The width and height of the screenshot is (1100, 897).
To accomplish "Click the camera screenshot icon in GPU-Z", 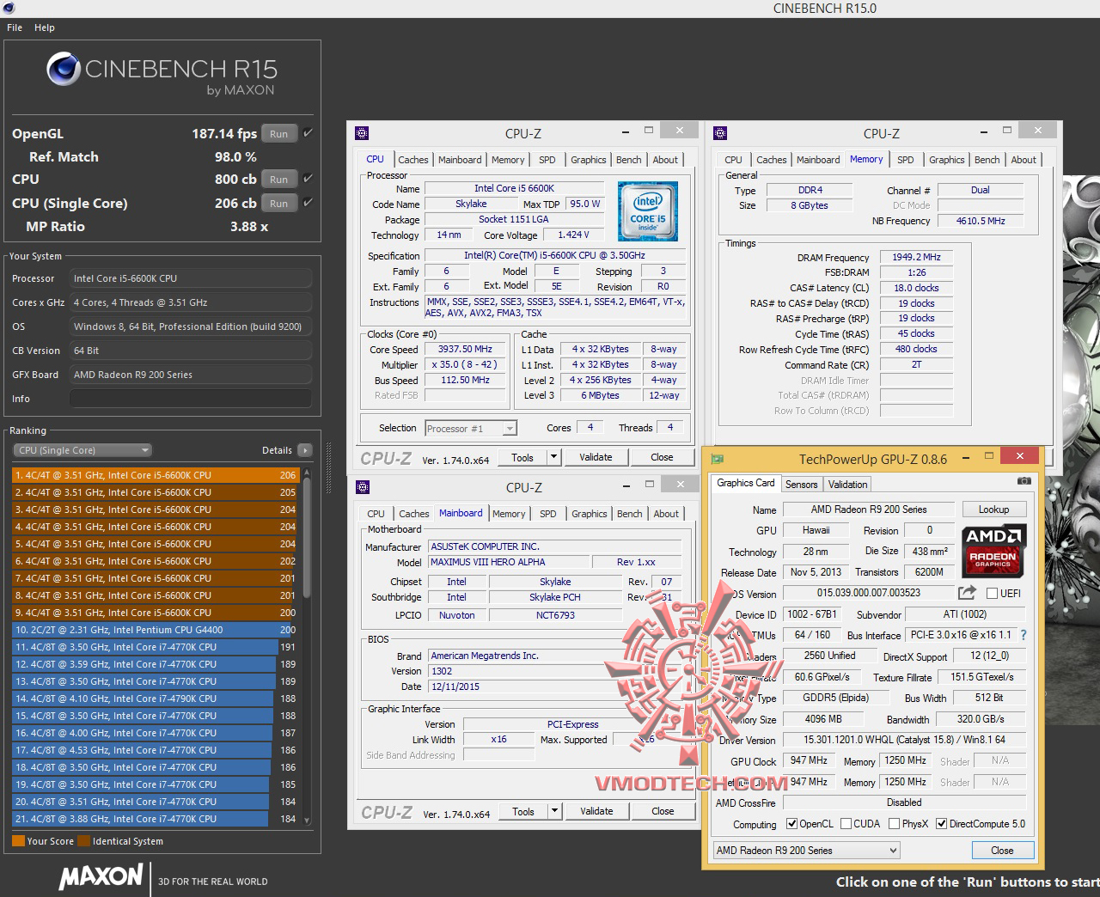I will coord(1024,481).
